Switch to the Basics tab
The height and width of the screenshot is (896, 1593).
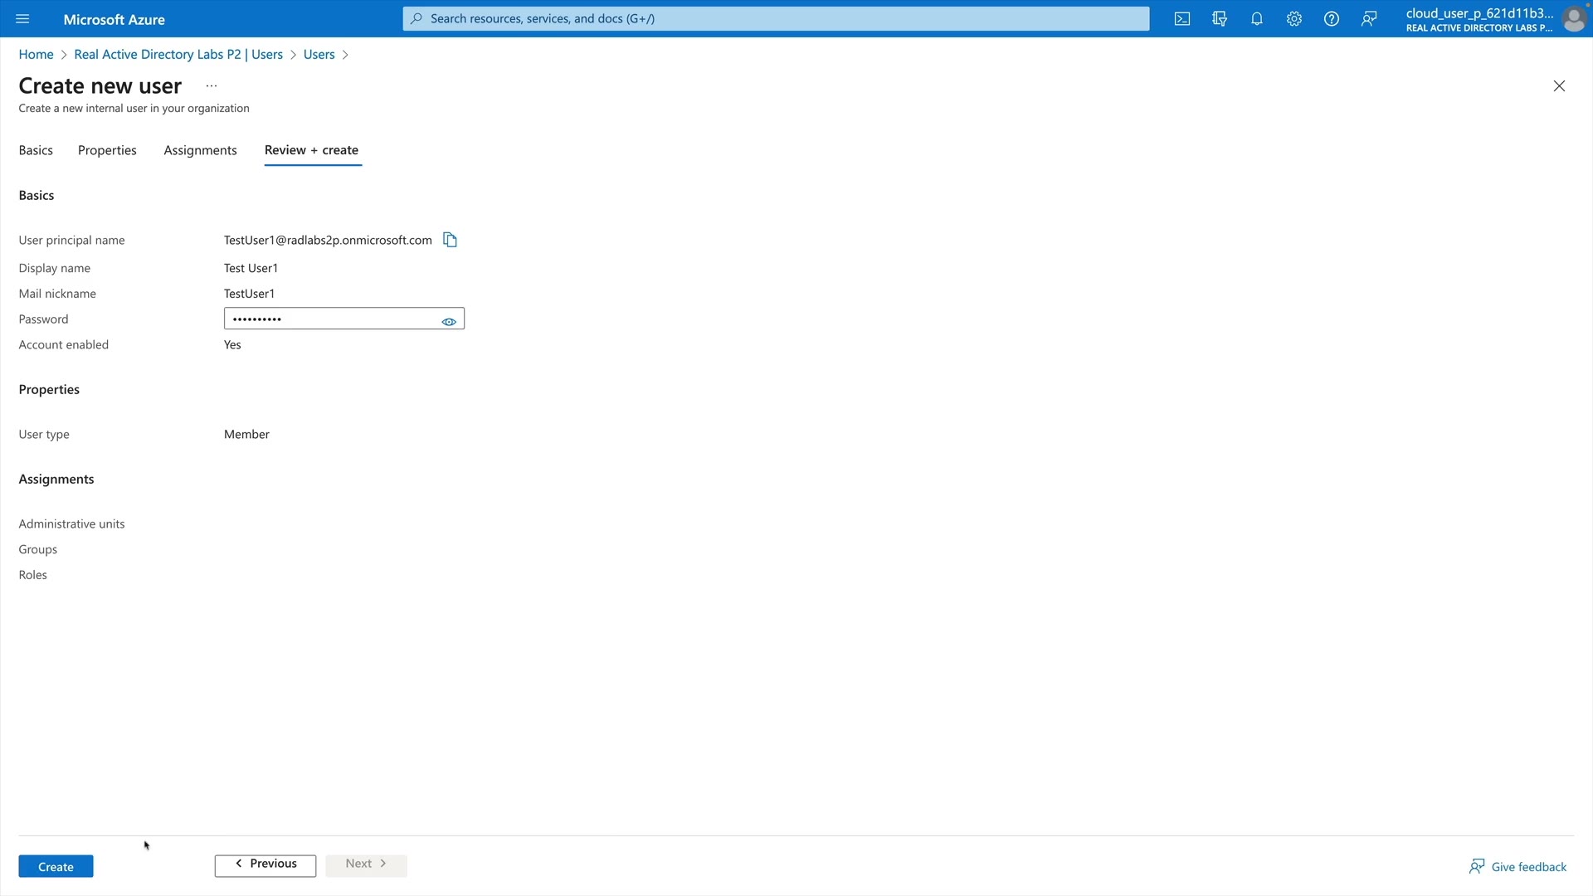coord(36,150)
